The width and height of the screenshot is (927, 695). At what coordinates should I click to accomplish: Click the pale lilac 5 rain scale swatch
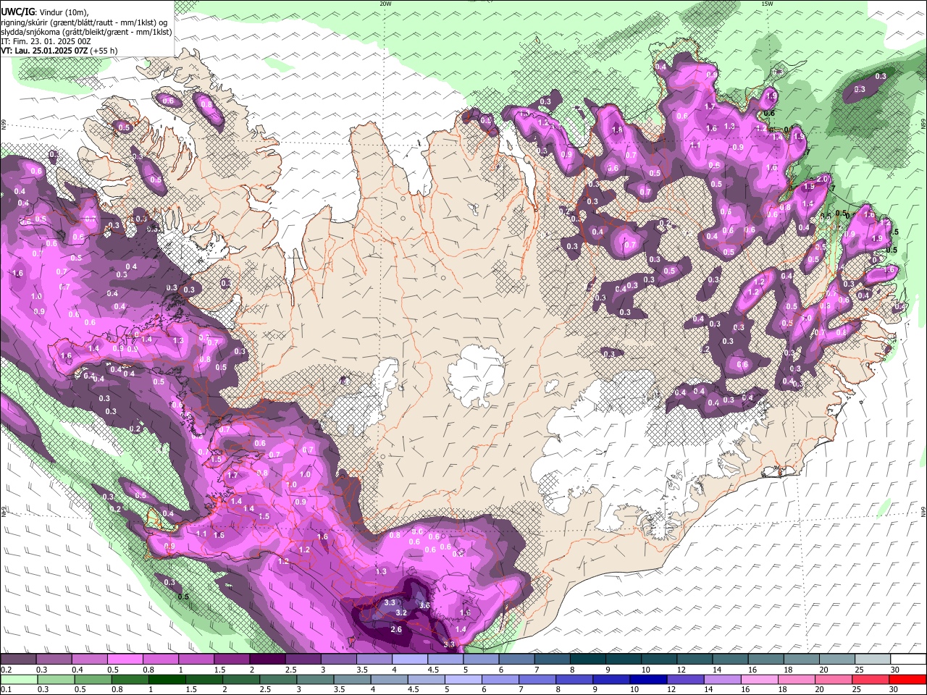coord(462,679)
